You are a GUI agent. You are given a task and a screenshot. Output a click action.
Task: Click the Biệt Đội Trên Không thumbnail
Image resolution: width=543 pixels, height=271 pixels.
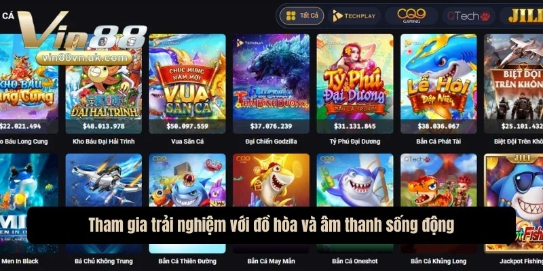coord(514,83)
